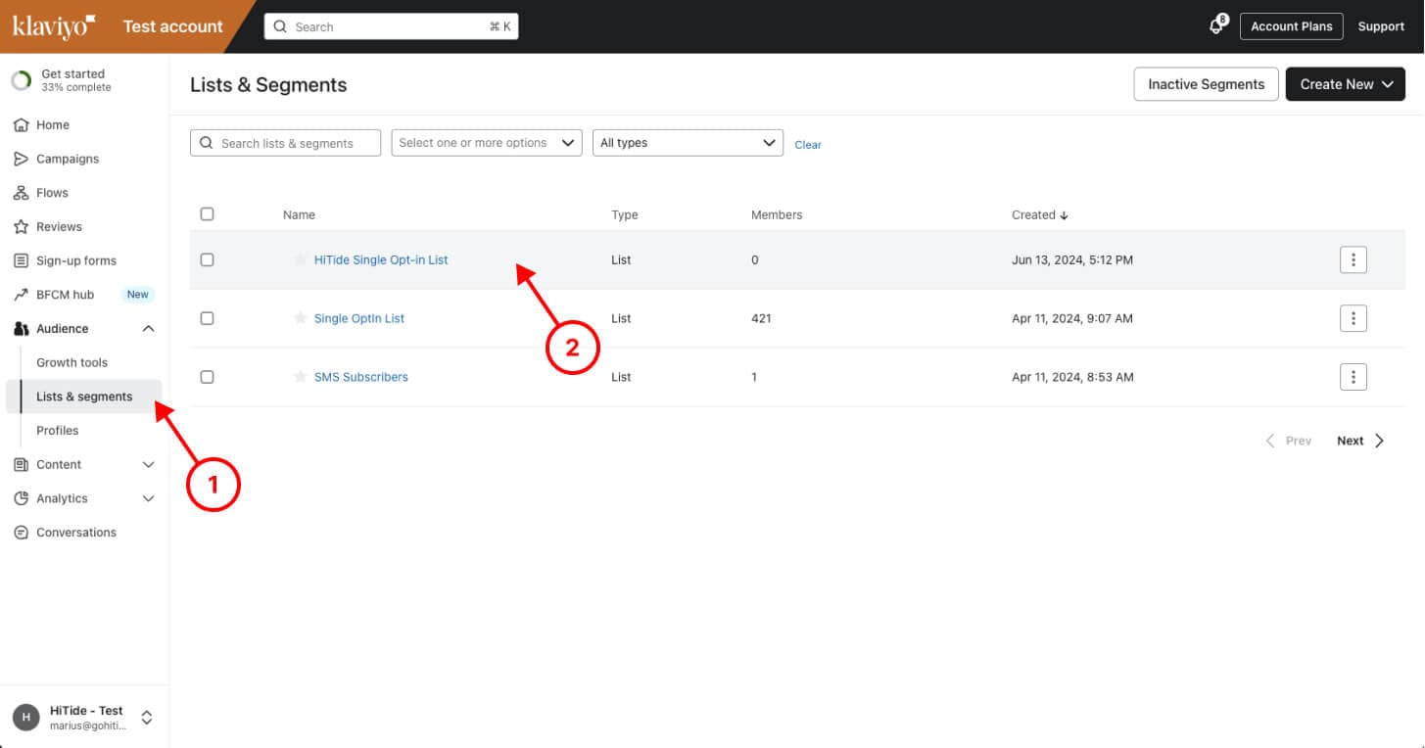
Task: Click the Name column header
Action: point(299,214)
